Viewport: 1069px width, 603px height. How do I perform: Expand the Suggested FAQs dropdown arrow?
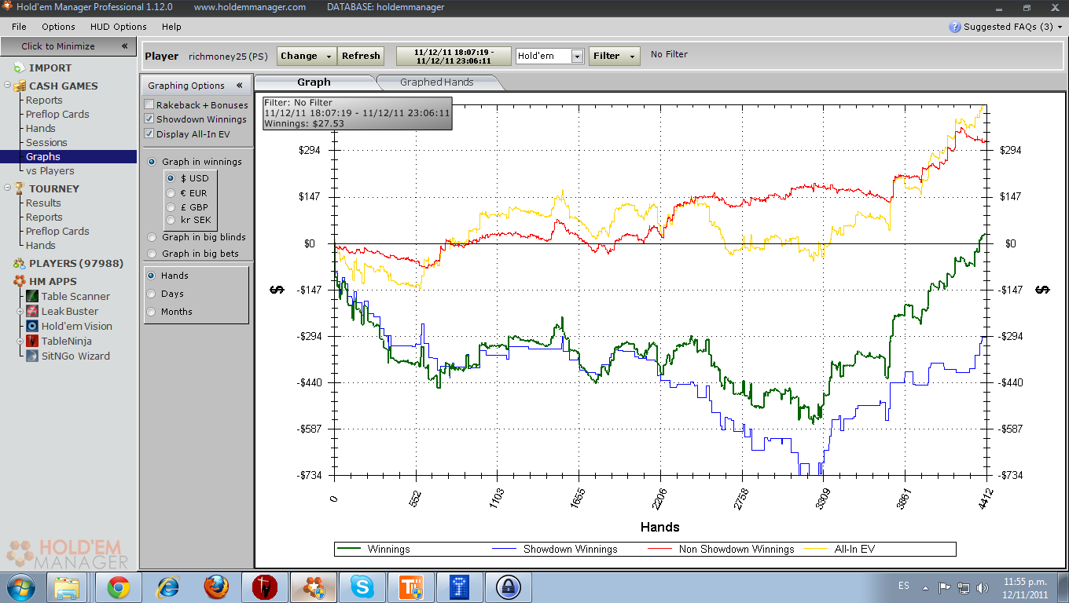tap(1060, 27)
